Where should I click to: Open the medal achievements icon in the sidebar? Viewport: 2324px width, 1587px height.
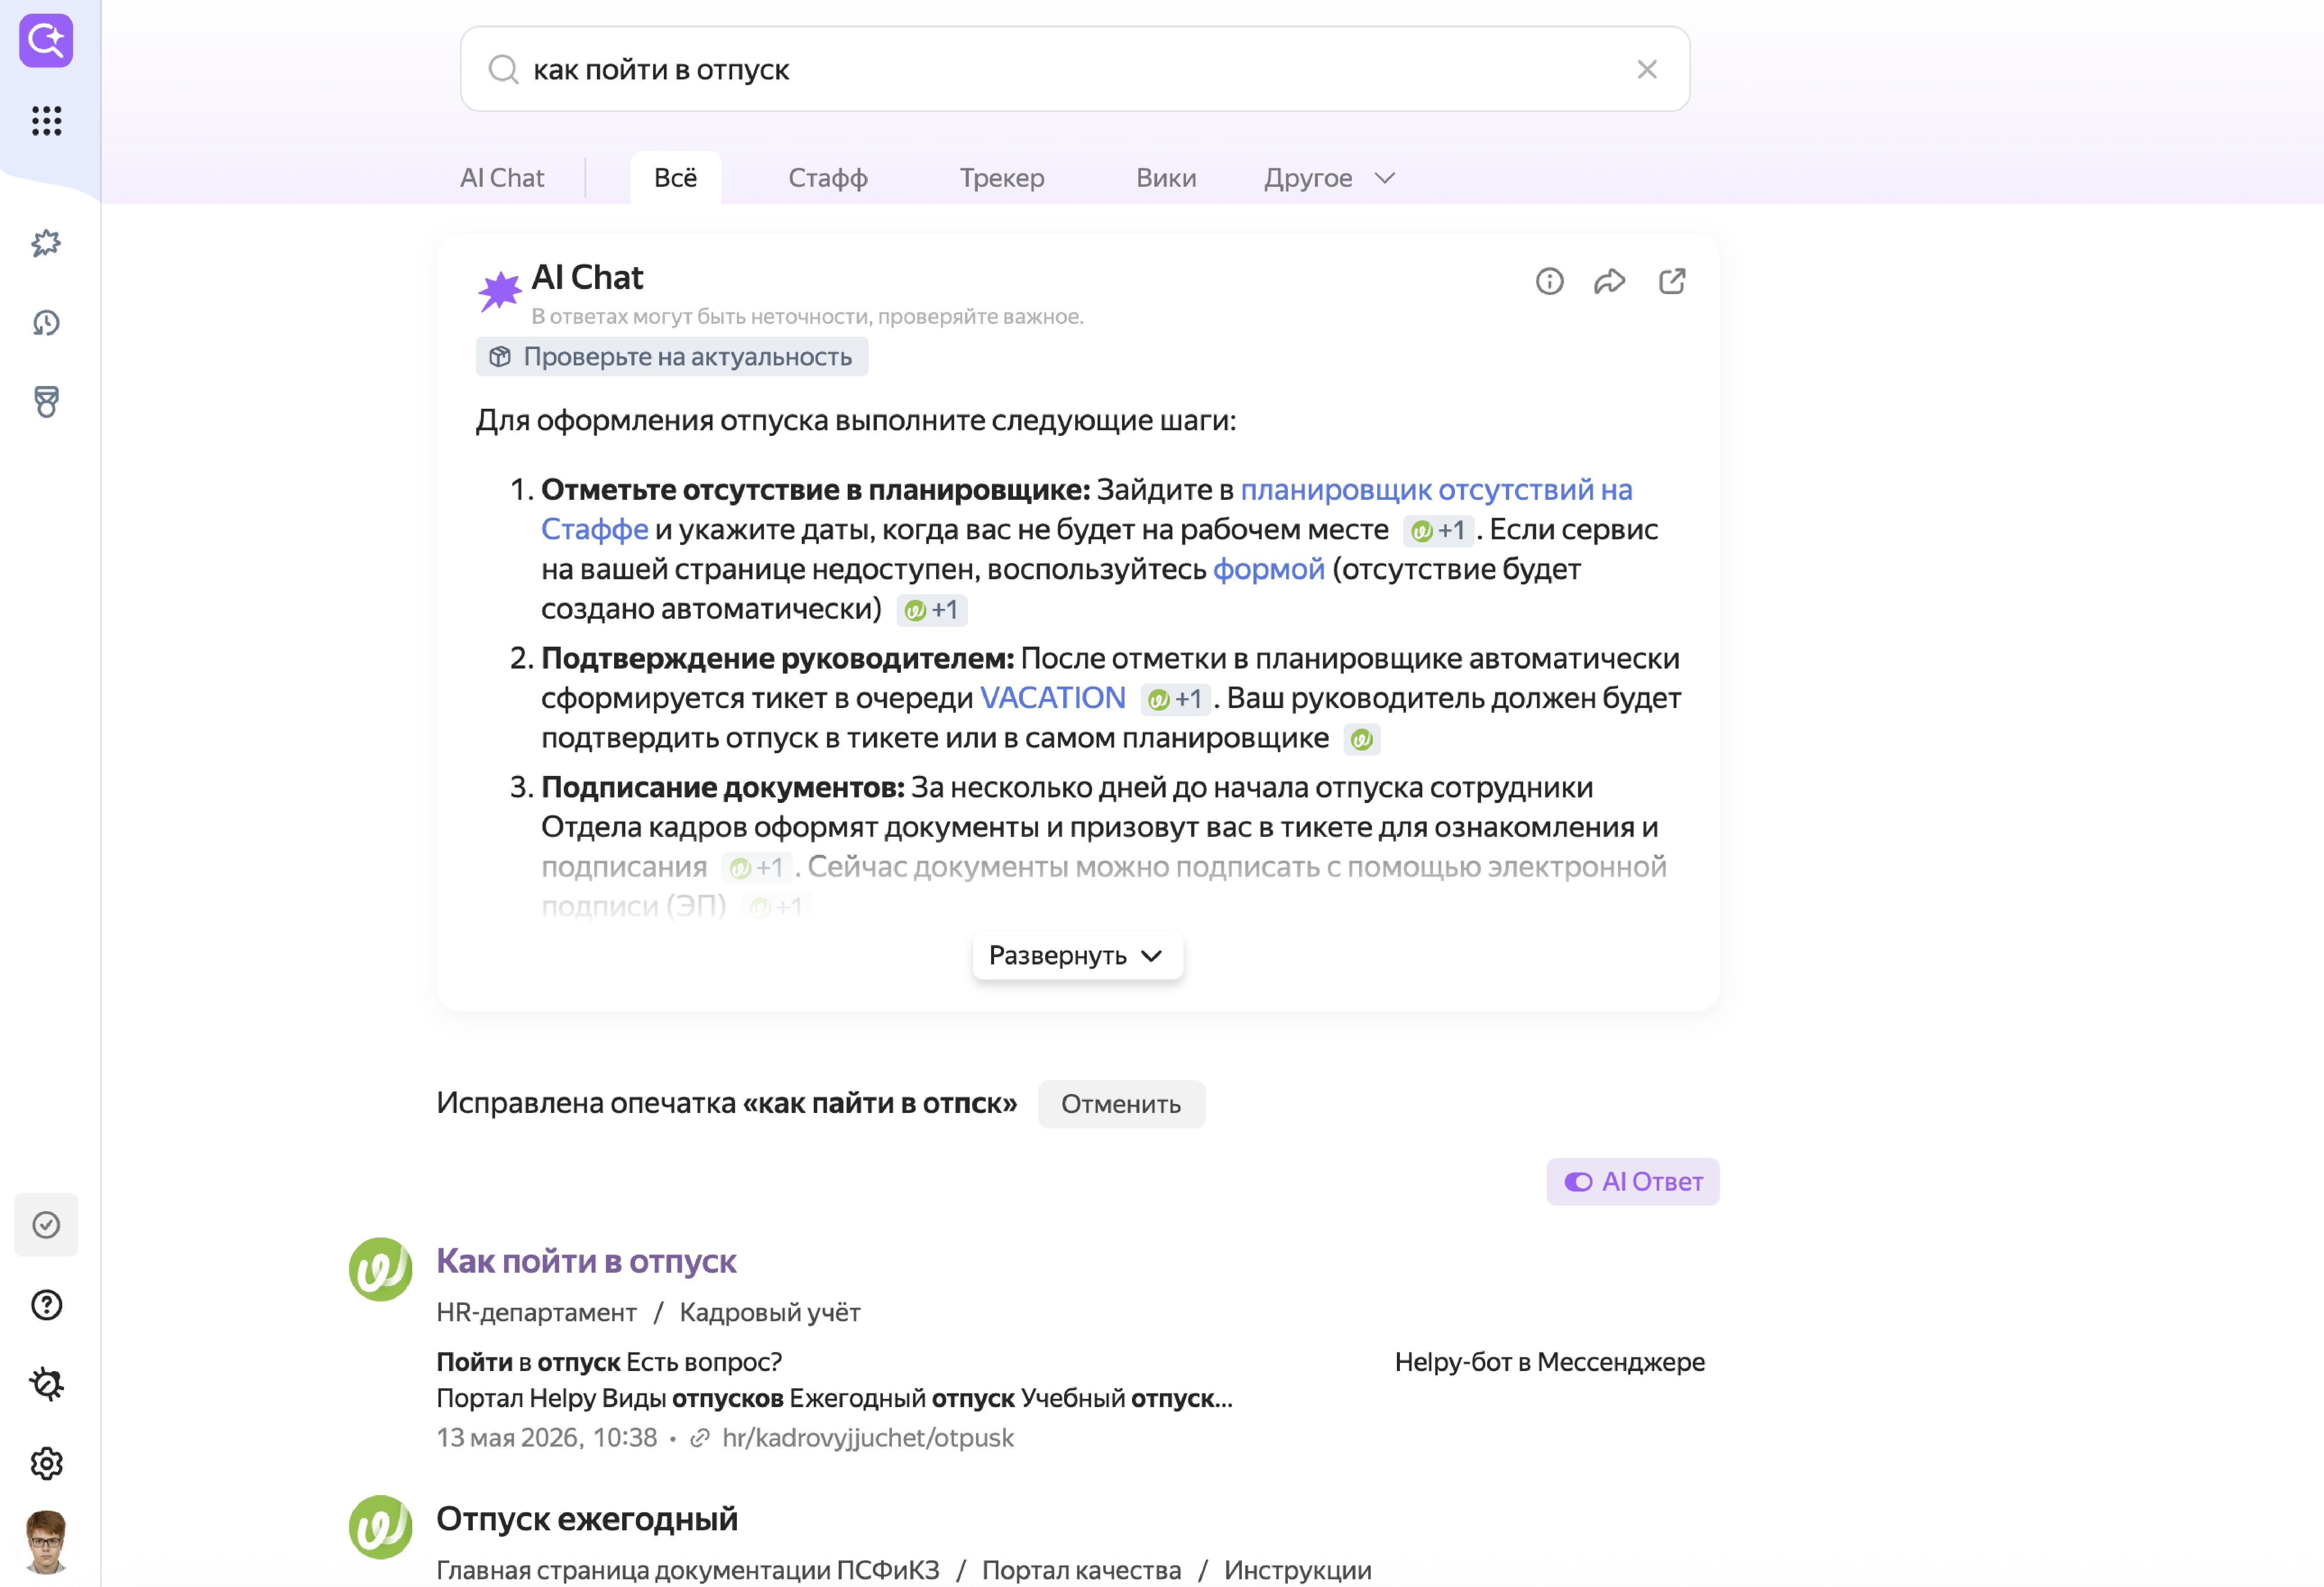(46, 402)
